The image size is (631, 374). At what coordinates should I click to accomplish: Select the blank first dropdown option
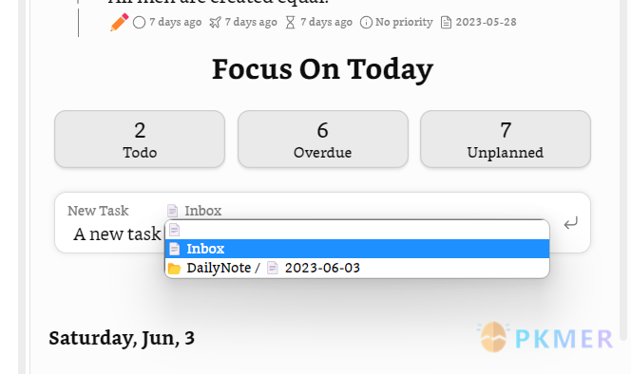pos(357,230)
